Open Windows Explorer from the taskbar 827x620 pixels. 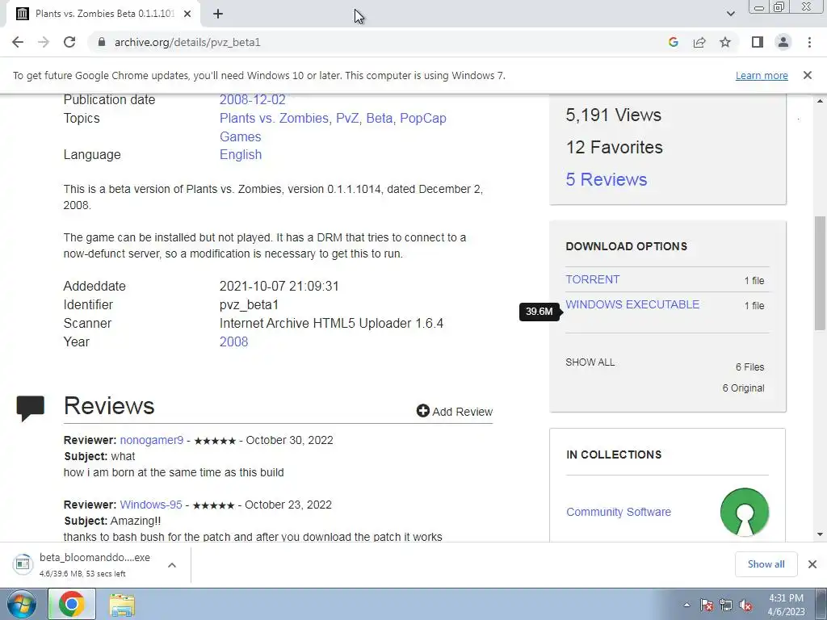(122, 605)
